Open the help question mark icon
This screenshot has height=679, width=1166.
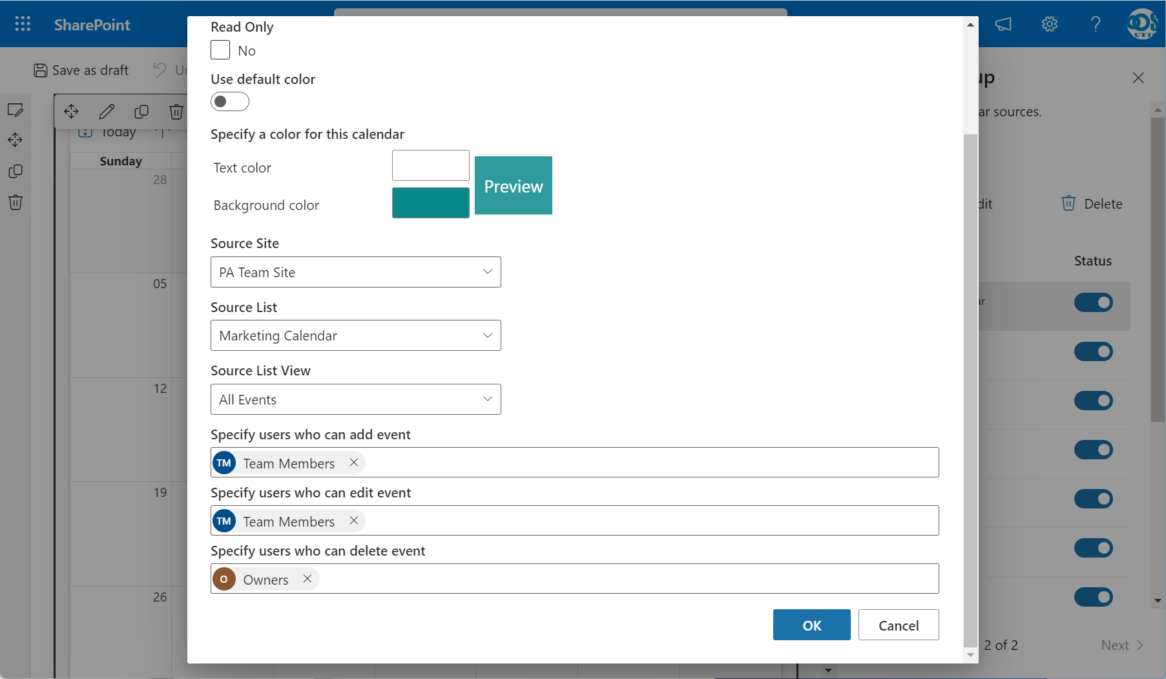1095,24
